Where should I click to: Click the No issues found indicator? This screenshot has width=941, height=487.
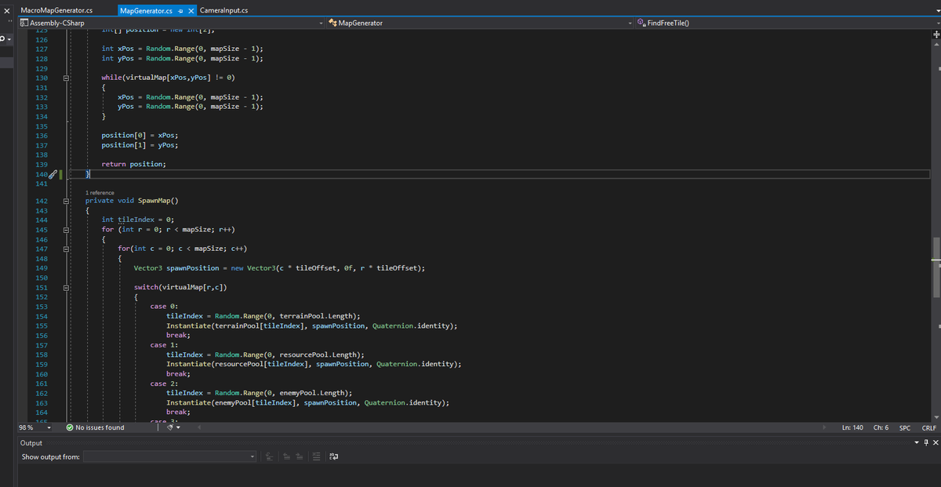coord(95,428)
